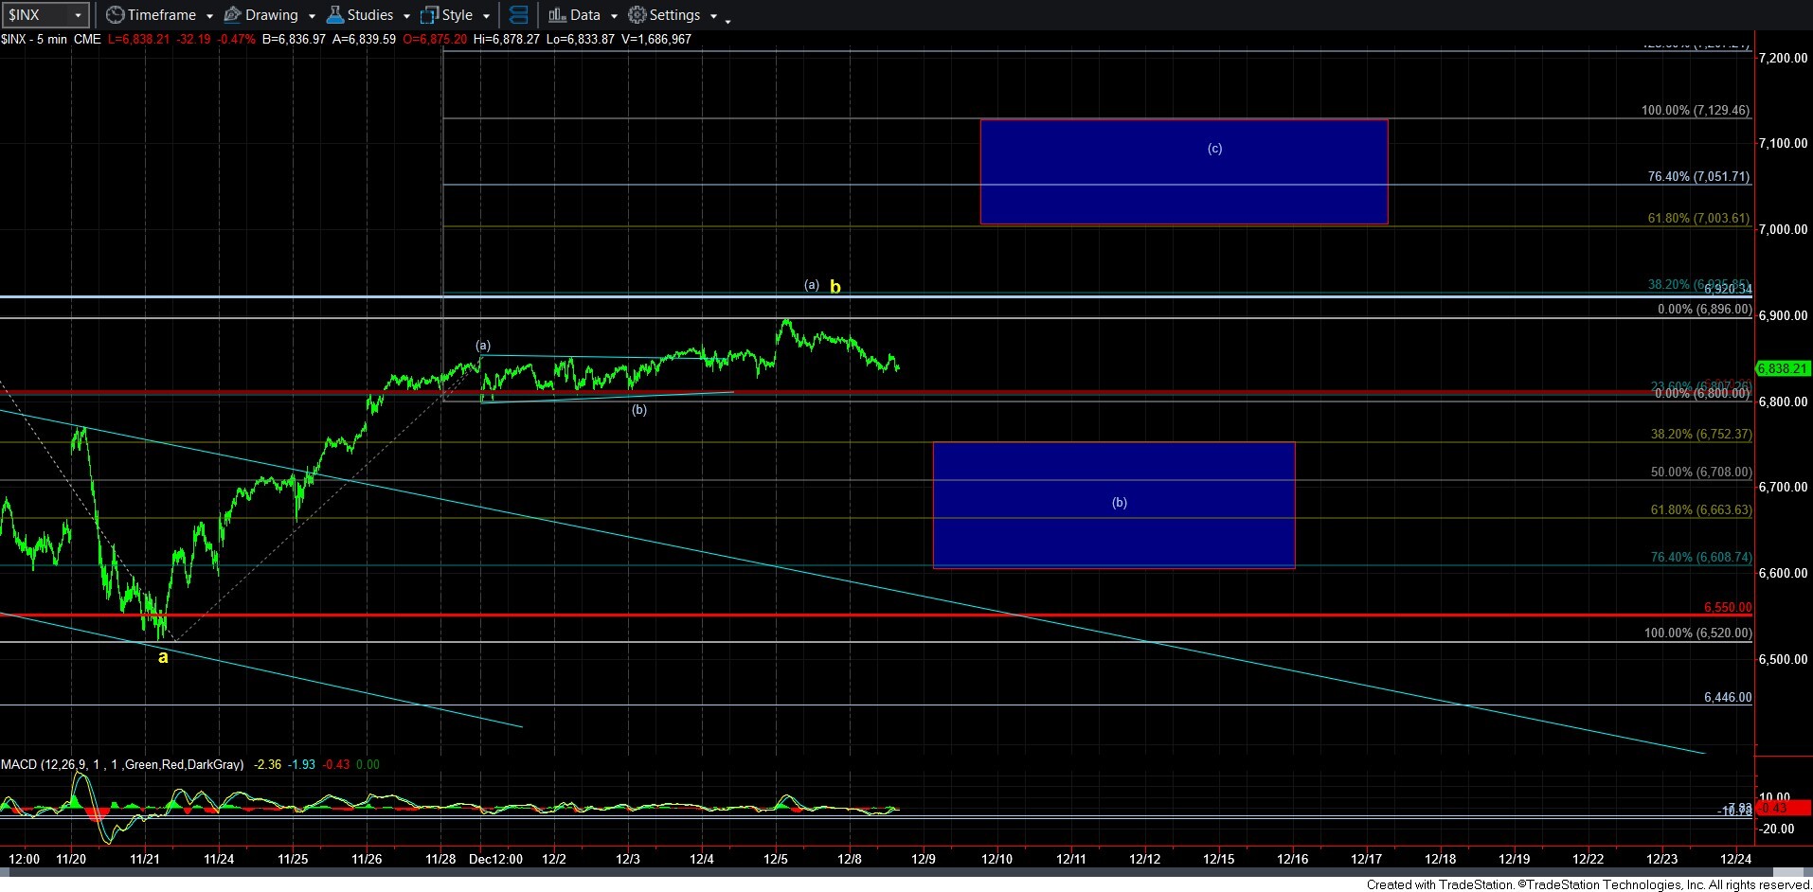Viewport: 1813px width, 892px height.
Task: Click the Drawing pencil icon
Action: point(232,15)
